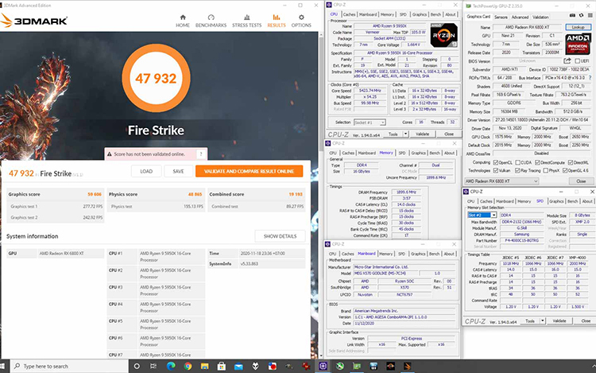
Task: Toggle the UEFI checkbox in GPU-Z
Action: [578, 60]
